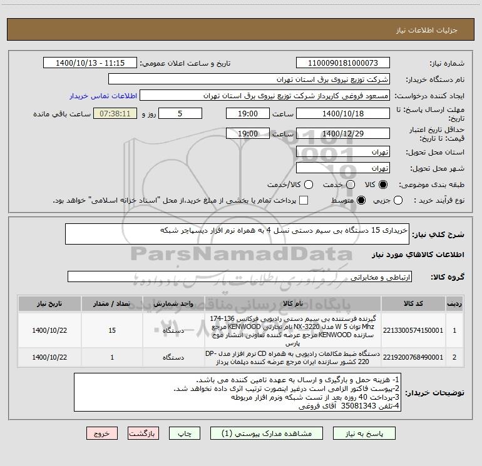Click quantity 15 in row one
This screenshot has width=482, height=466.
[x=112, y=330]
